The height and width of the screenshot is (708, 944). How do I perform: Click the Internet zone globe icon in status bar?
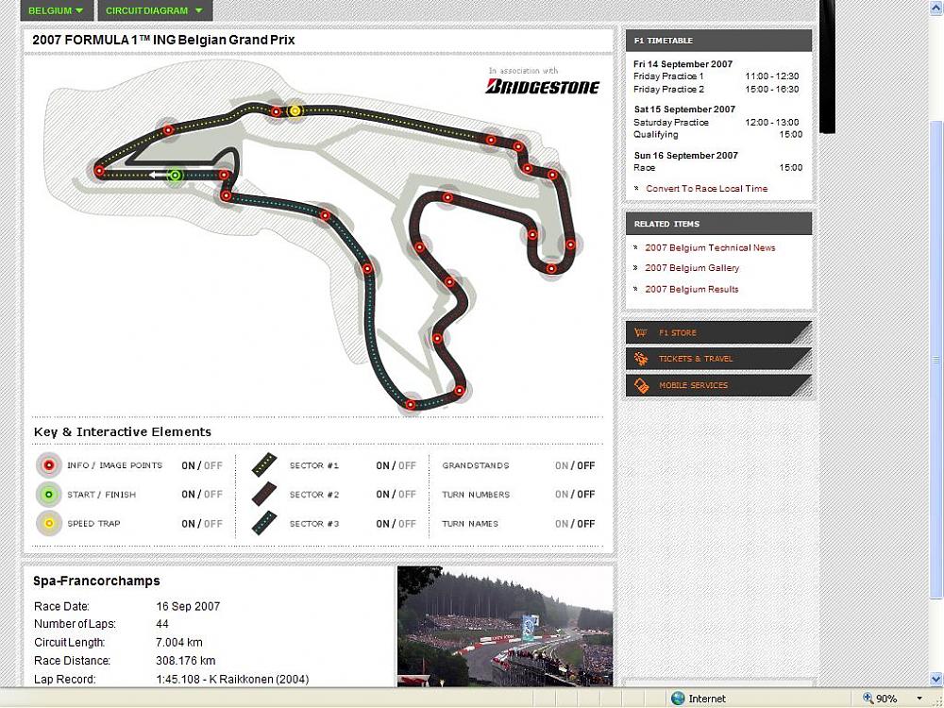tap(678, 699)
